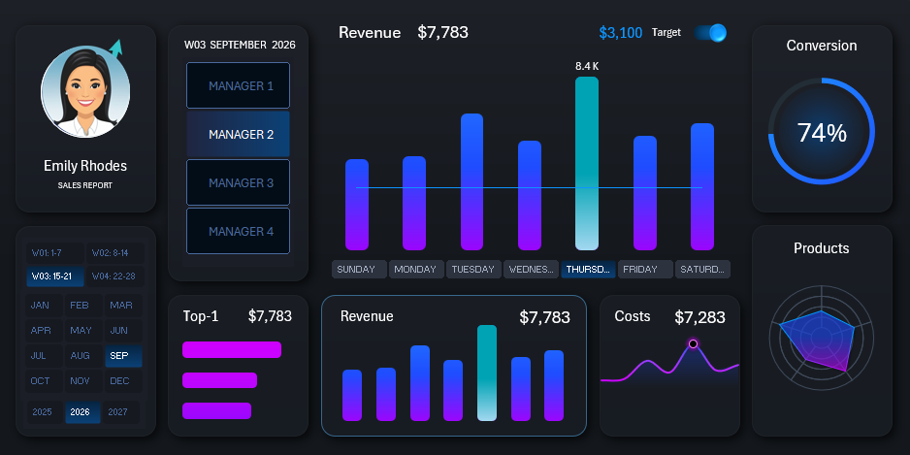Select week W01: 1-7 slicer
Image resolution: width=910 pixels, height=455 pixels.
(x=53, y=253)
